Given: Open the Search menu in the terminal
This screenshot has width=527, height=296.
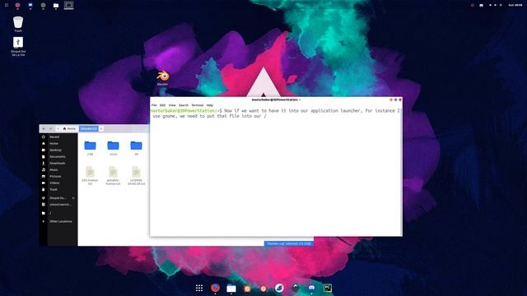Looking at the screenshot, I should pyautogui.click(x=184, y=105).
